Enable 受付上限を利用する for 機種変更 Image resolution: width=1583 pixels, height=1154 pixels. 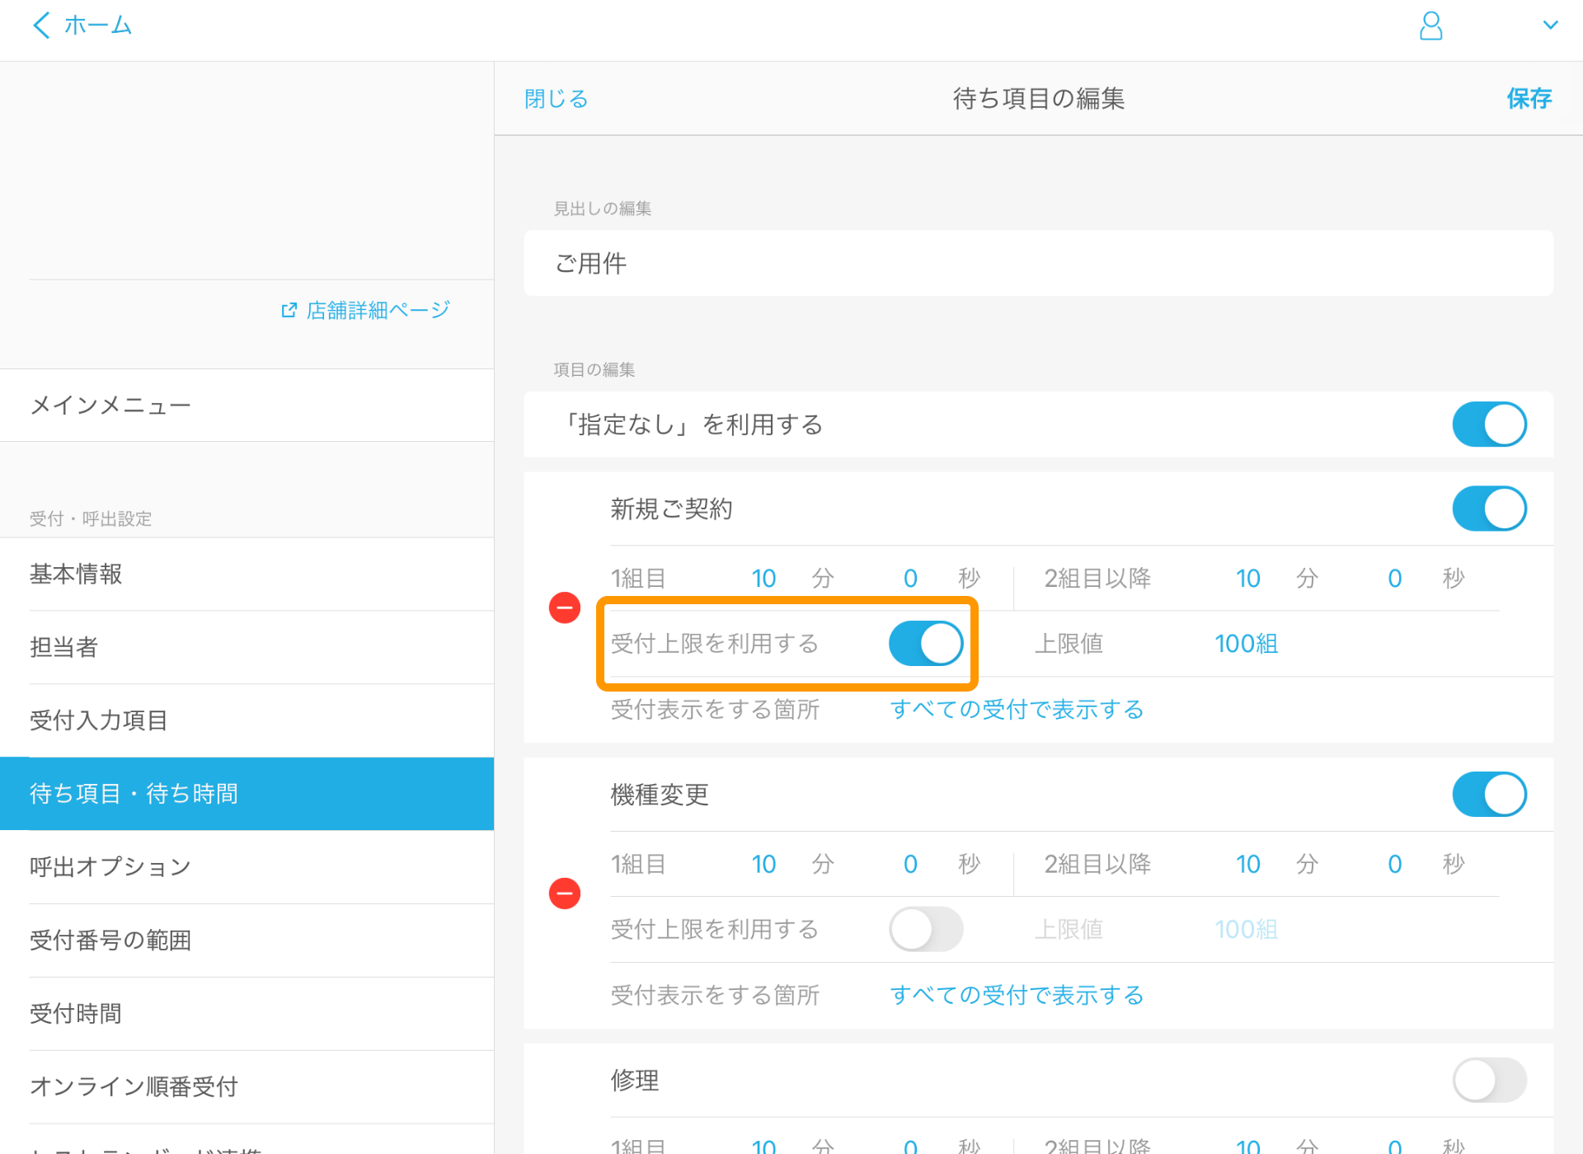(x=926, y=930)
